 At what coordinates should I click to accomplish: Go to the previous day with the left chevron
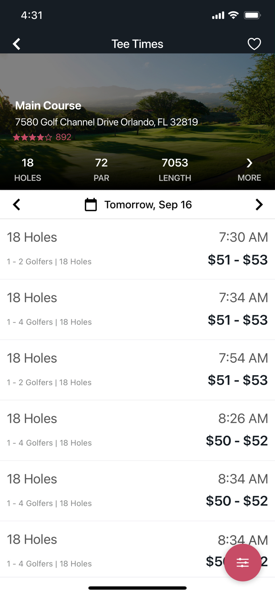pyautogui.click(x=16, y=204)
